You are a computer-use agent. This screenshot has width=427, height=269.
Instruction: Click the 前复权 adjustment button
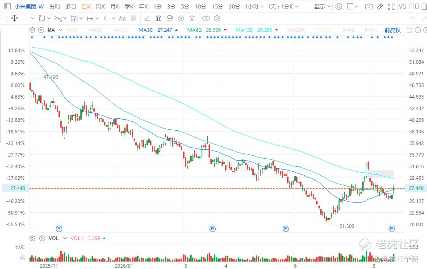pos(393,30)
